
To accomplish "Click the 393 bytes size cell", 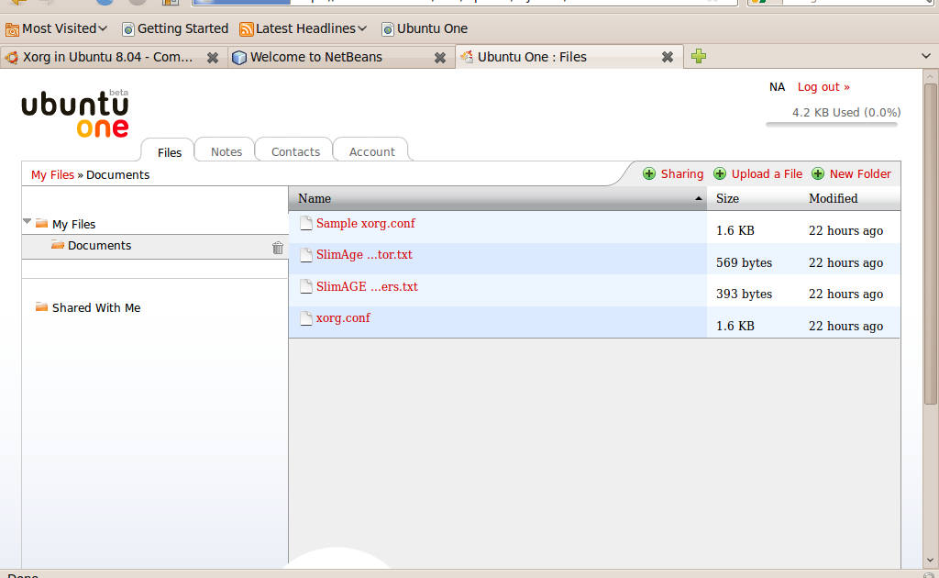I will pyautogui.click(x=744, y=295).
